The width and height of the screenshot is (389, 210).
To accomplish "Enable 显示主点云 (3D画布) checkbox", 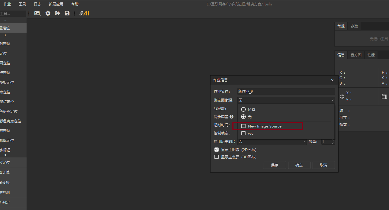I will tap(217, 157).
